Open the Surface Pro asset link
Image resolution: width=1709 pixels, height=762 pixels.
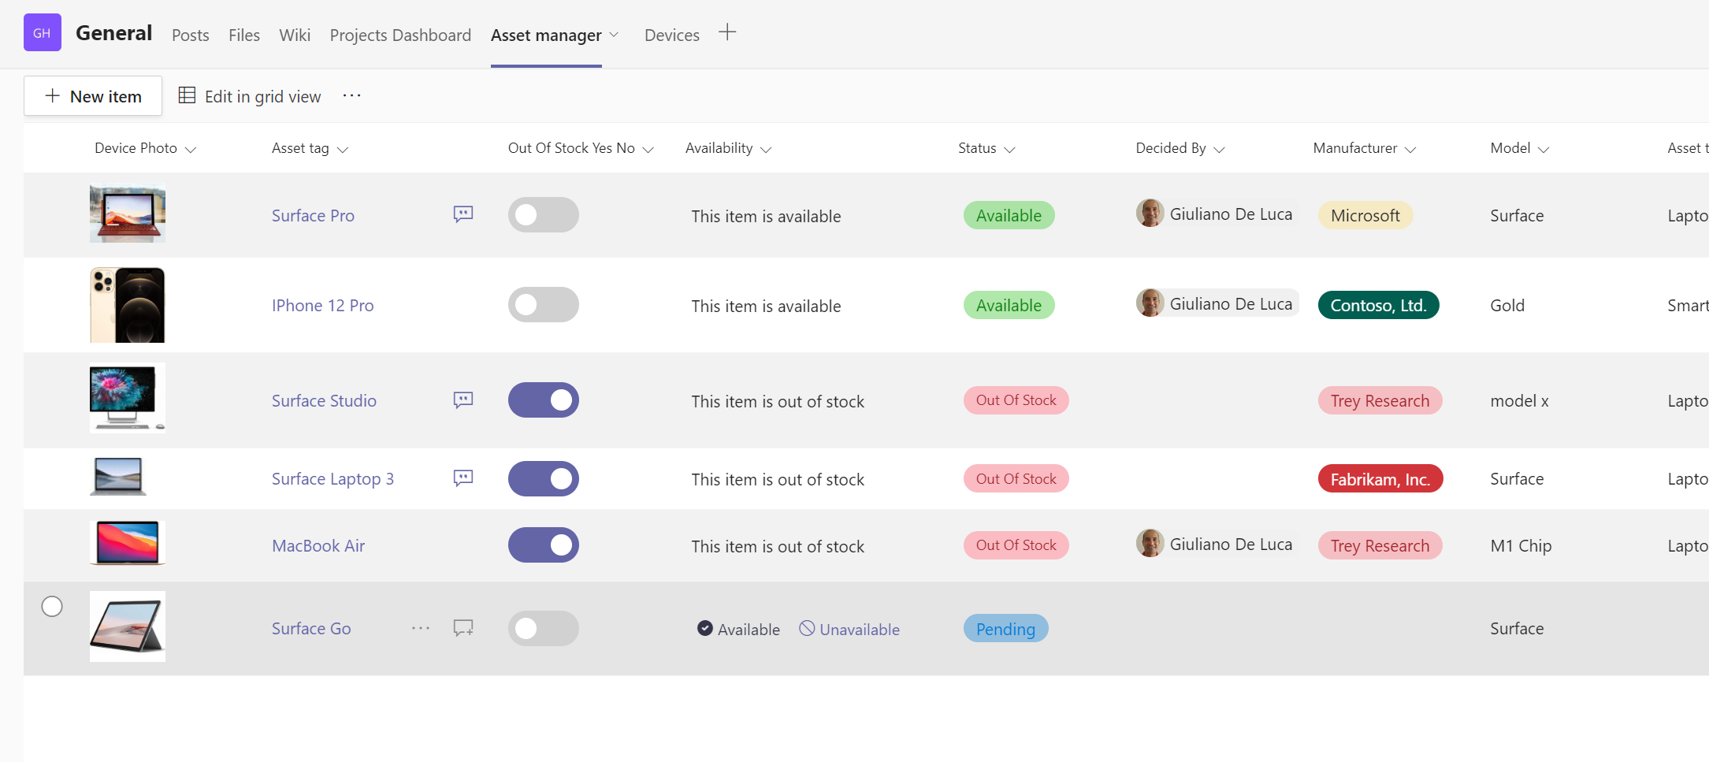313,215
